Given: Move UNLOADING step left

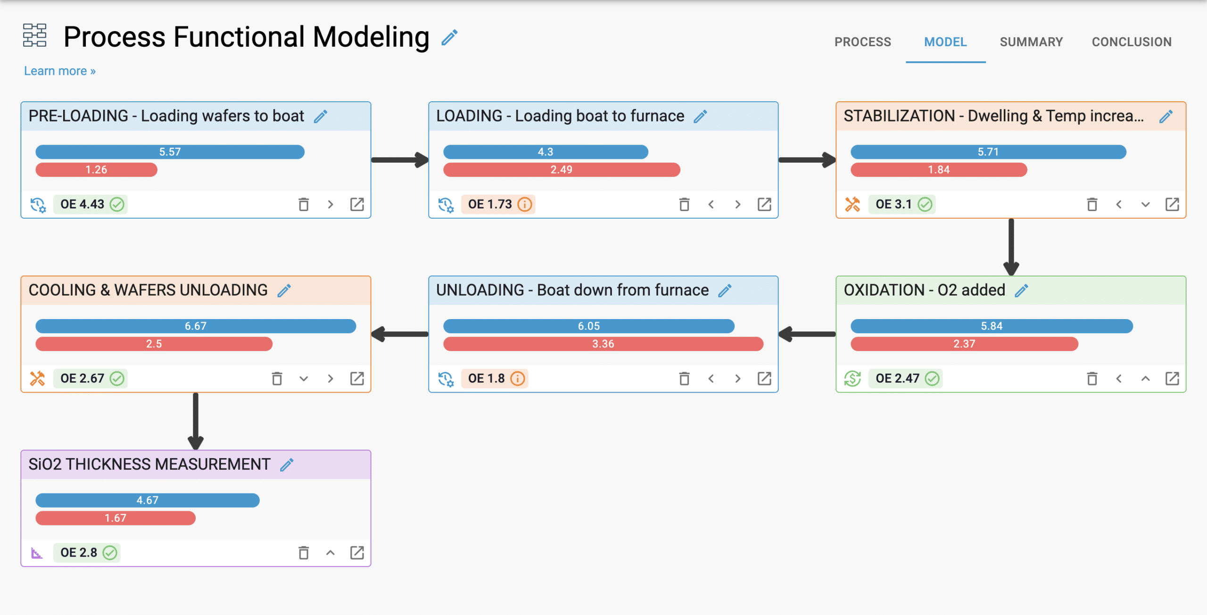Looking at the screenshot, I should coord(711,378).
